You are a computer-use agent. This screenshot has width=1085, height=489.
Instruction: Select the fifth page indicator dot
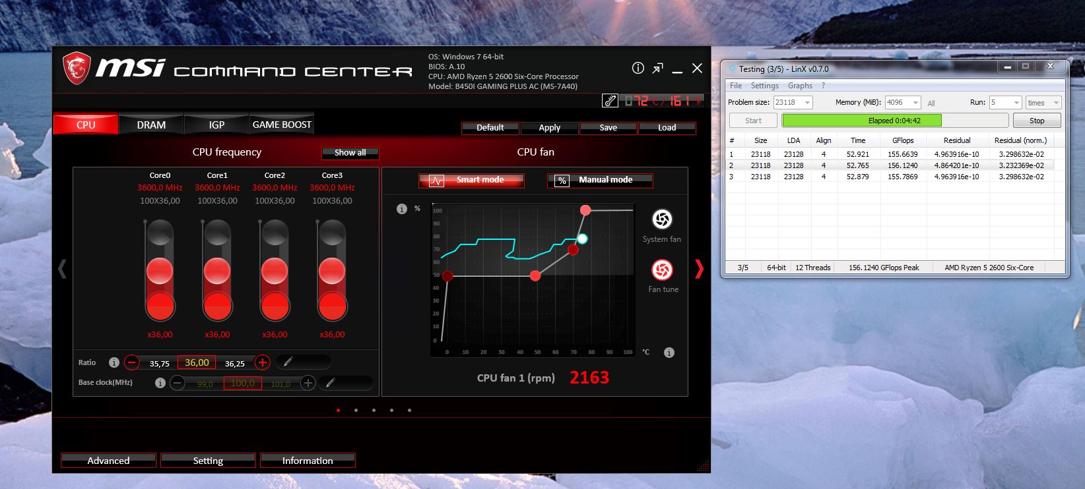pyautogui.click(x=410, y=410)
